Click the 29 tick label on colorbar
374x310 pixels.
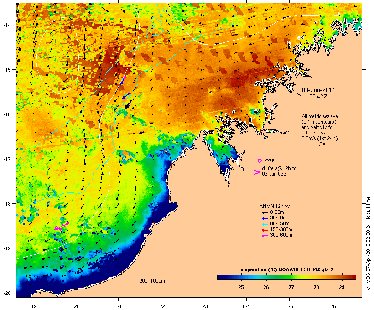point(342,287)
